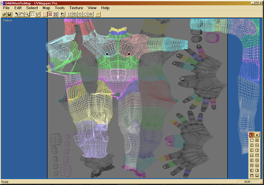Open the Map menu
The height and width of the screenshot is (185, 264).
coord(46,8)
